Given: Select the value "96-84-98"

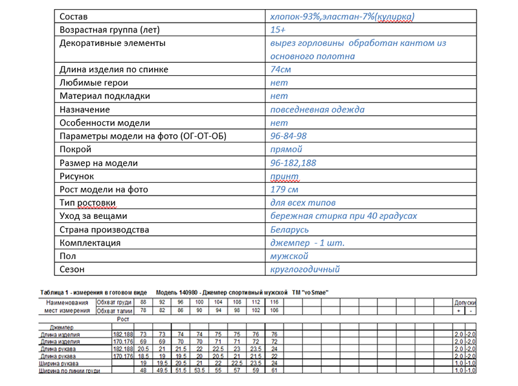Looking at the screenshot, I should [288, 136].
